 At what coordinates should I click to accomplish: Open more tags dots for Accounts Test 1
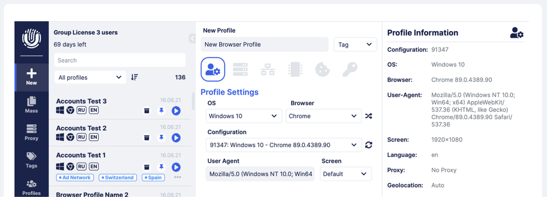pos(178,177)
